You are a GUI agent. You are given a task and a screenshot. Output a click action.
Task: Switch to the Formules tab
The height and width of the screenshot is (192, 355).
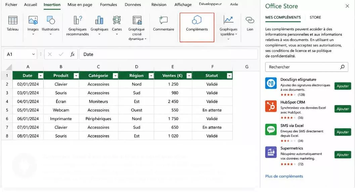pyautogui.click(x=108, y=4)
